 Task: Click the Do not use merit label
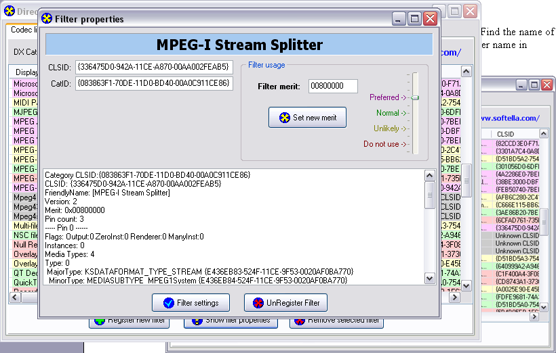point(384,144)
